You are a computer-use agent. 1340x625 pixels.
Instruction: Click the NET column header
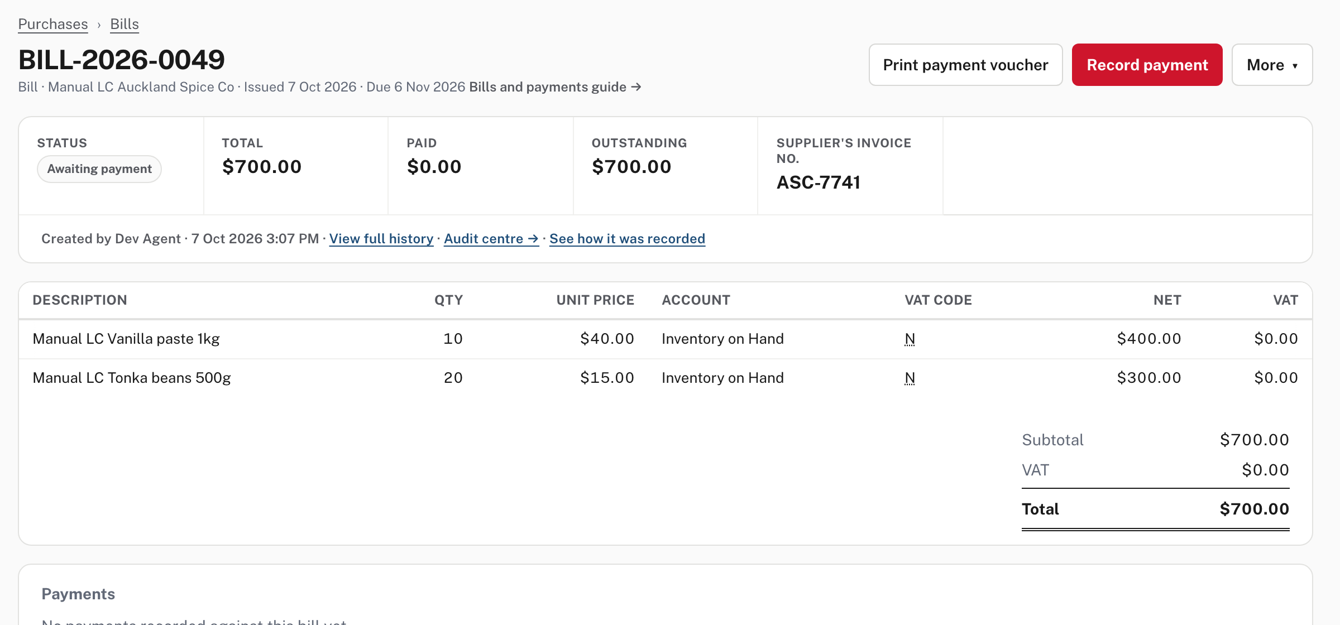click(x=1167, y=300)
